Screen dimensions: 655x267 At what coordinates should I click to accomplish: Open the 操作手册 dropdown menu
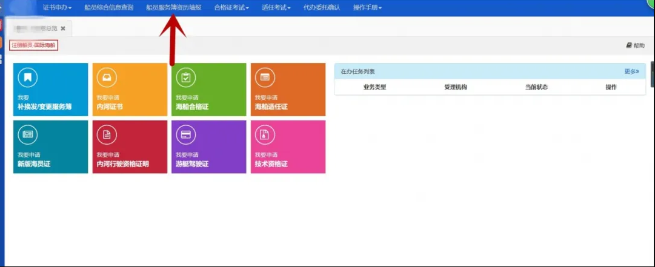point(367,8)
